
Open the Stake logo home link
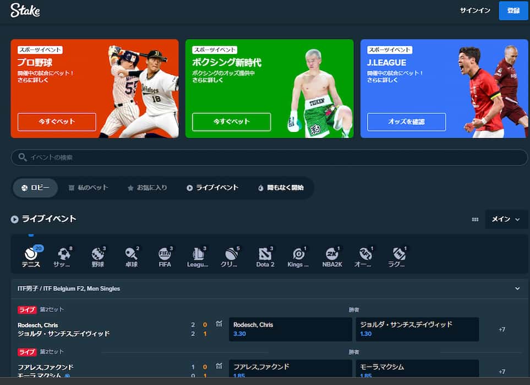tap(25, 10)
